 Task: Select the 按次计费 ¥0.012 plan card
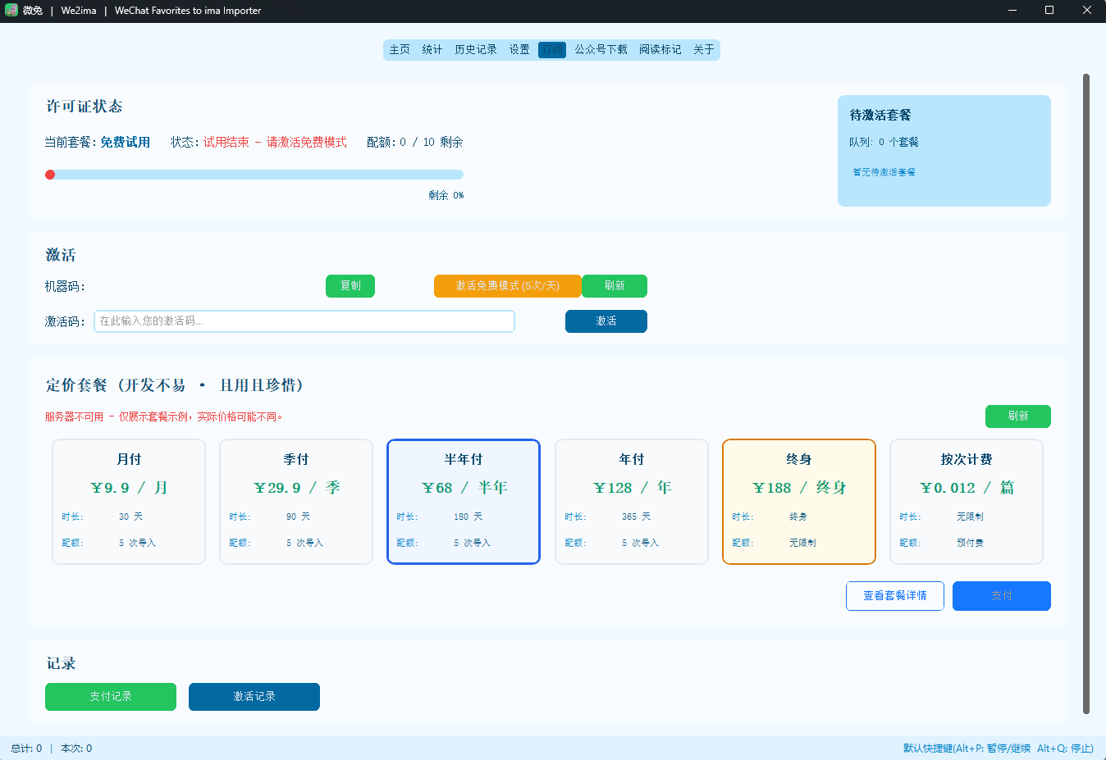[x=967, y=502]
